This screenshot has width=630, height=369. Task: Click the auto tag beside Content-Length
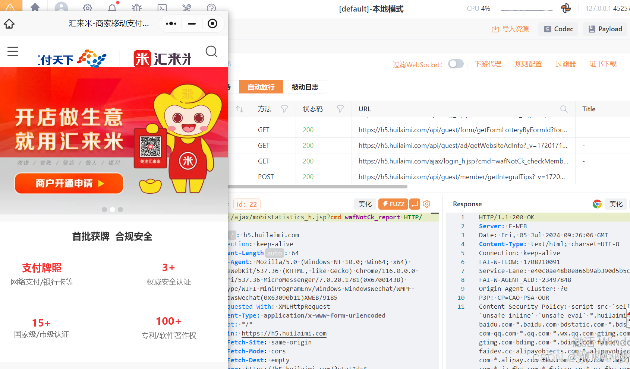click(x=274, y=253)
